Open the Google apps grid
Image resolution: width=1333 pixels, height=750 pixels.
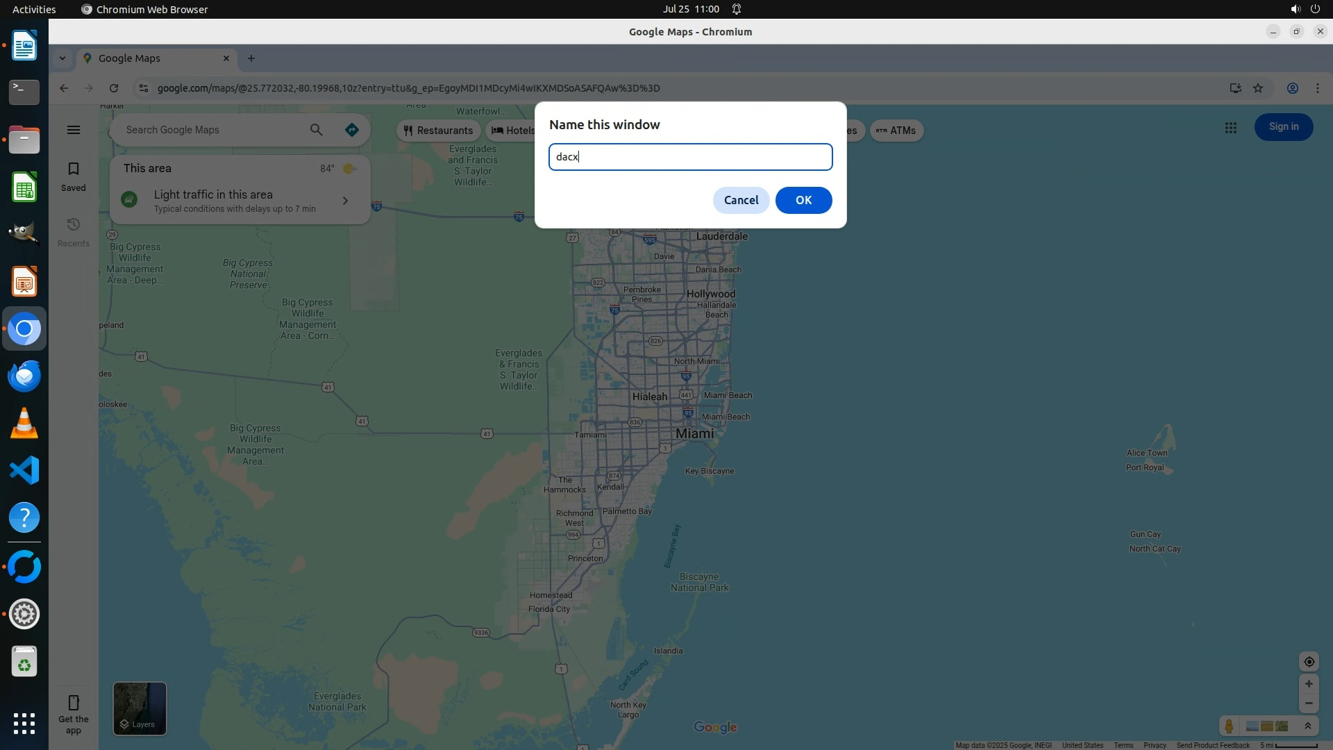[x=1230, y=128]
